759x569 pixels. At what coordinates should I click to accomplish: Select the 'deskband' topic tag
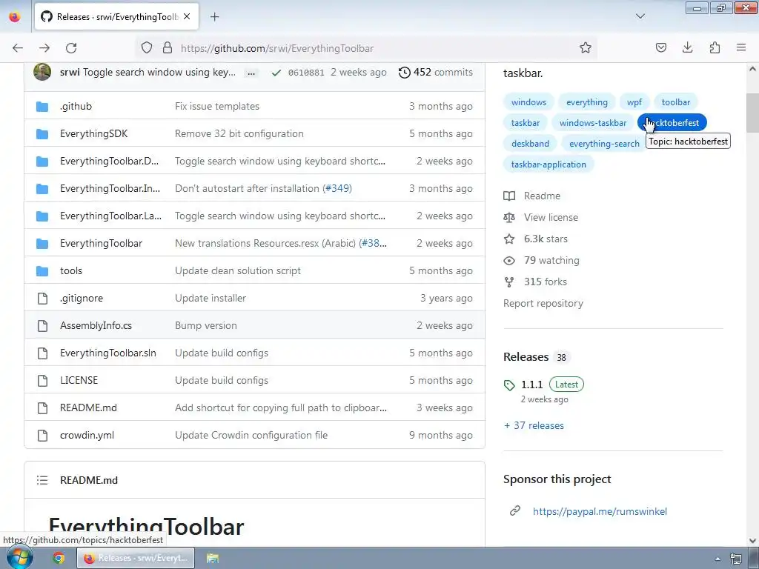pos(530,144)
